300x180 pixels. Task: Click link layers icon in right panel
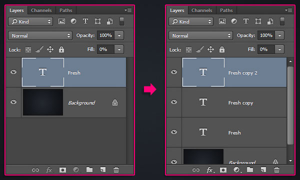coord(196,170)
